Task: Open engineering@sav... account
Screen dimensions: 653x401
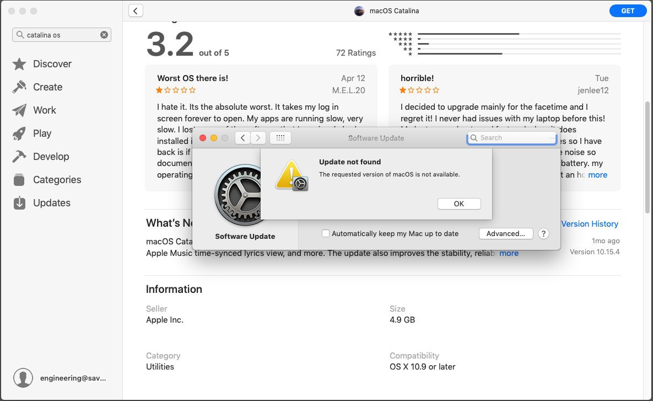Action: 73,378
